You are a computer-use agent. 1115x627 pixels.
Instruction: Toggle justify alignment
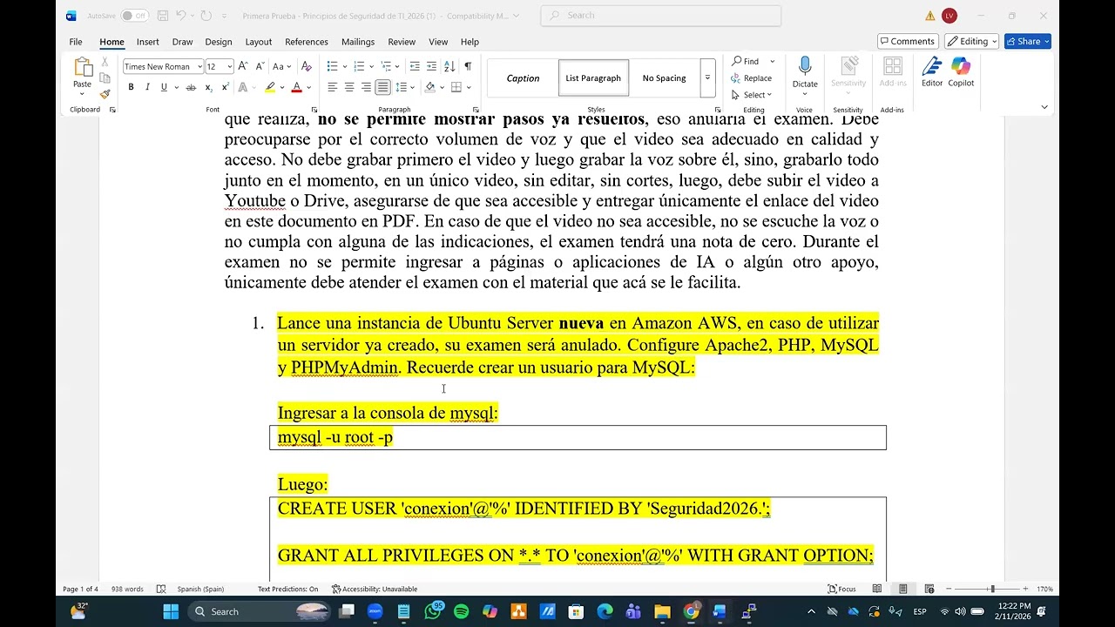382,87
